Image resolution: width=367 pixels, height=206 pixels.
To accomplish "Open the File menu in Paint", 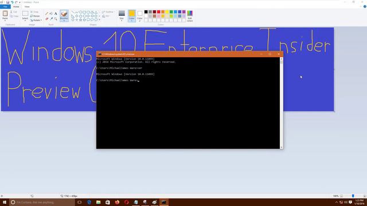I will coord(5,6).
